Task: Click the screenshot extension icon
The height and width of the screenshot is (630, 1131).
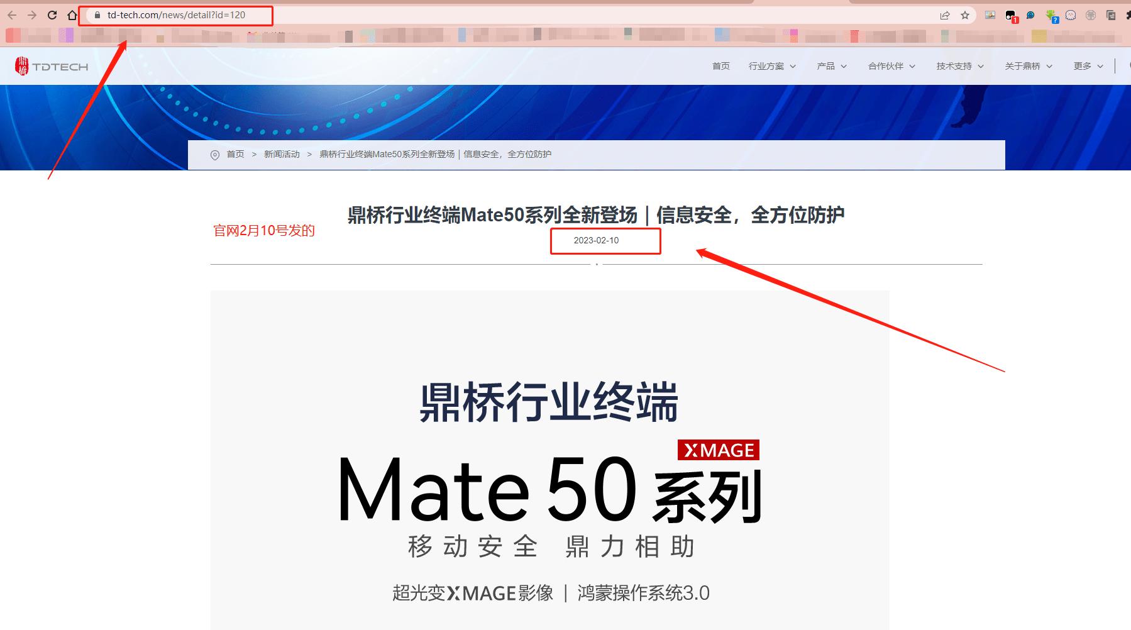Action: pos(990,15)
